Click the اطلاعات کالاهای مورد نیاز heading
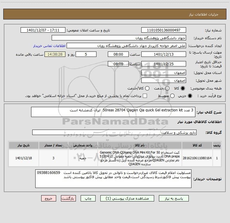The image size is (230, 223). click(x=200, y=122)
